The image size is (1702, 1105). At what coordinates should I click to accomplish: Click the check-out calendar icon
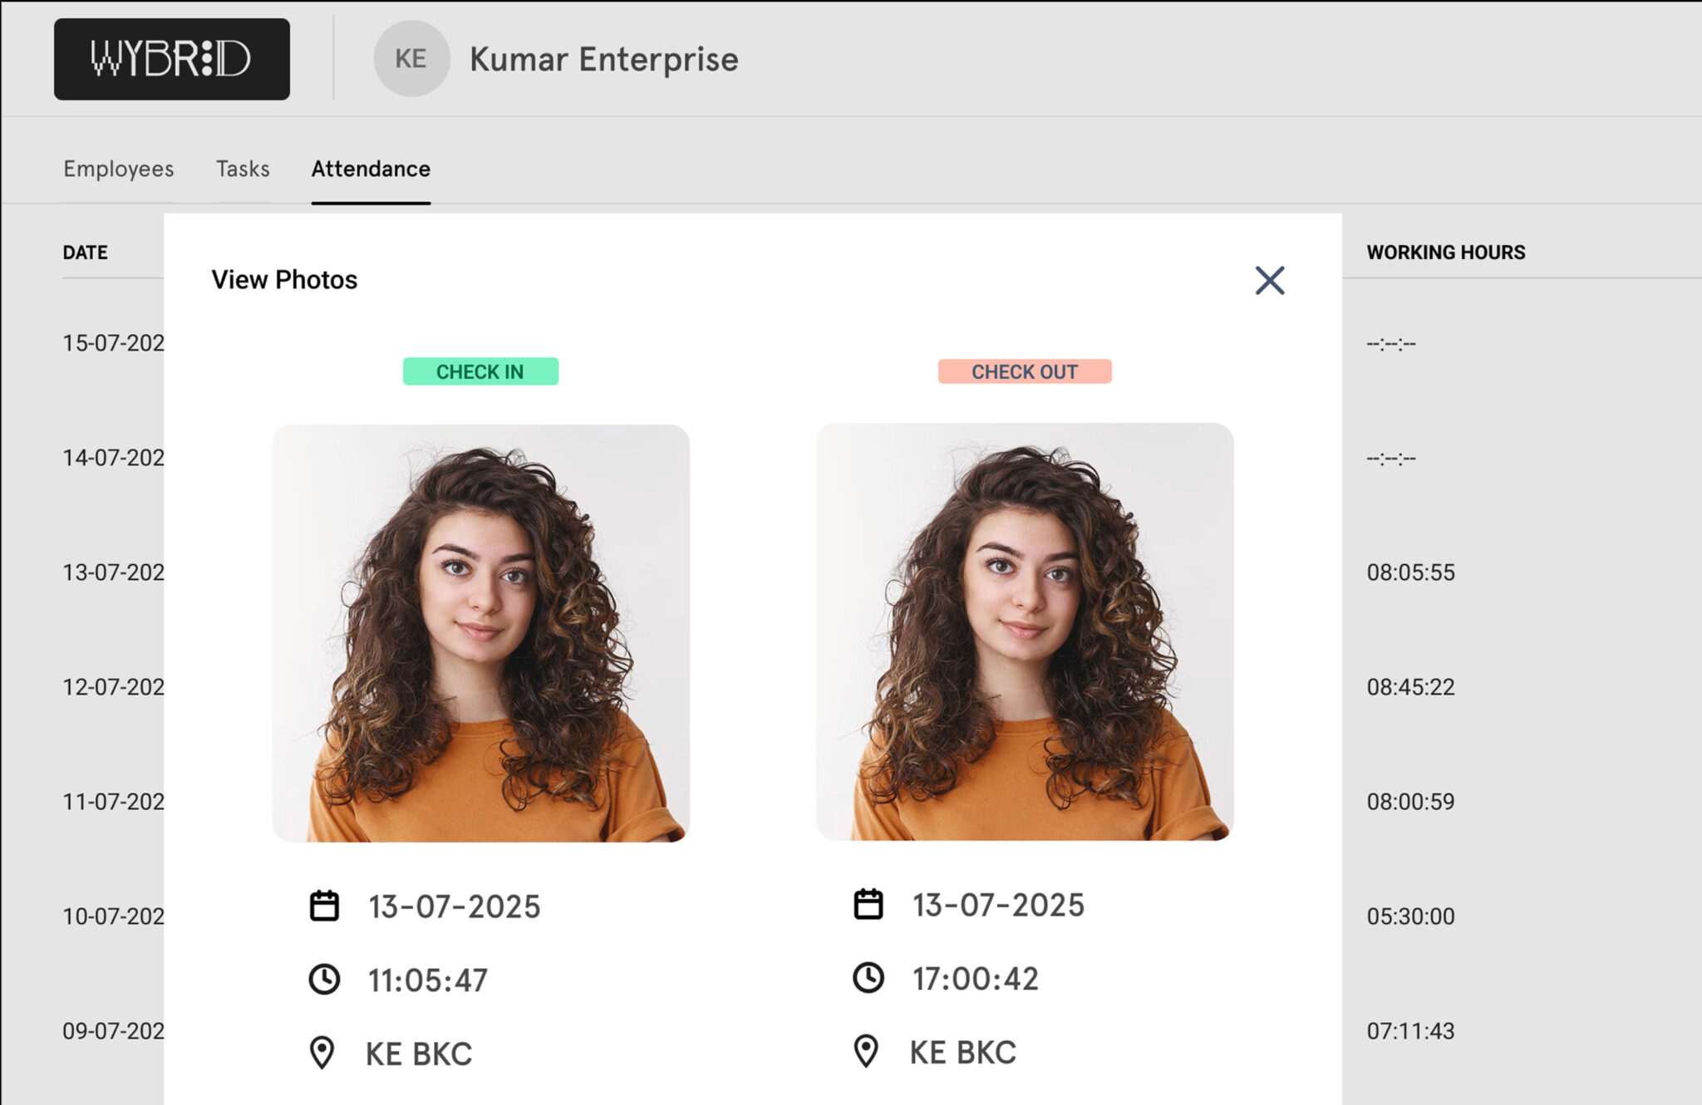tap(868, 904)
